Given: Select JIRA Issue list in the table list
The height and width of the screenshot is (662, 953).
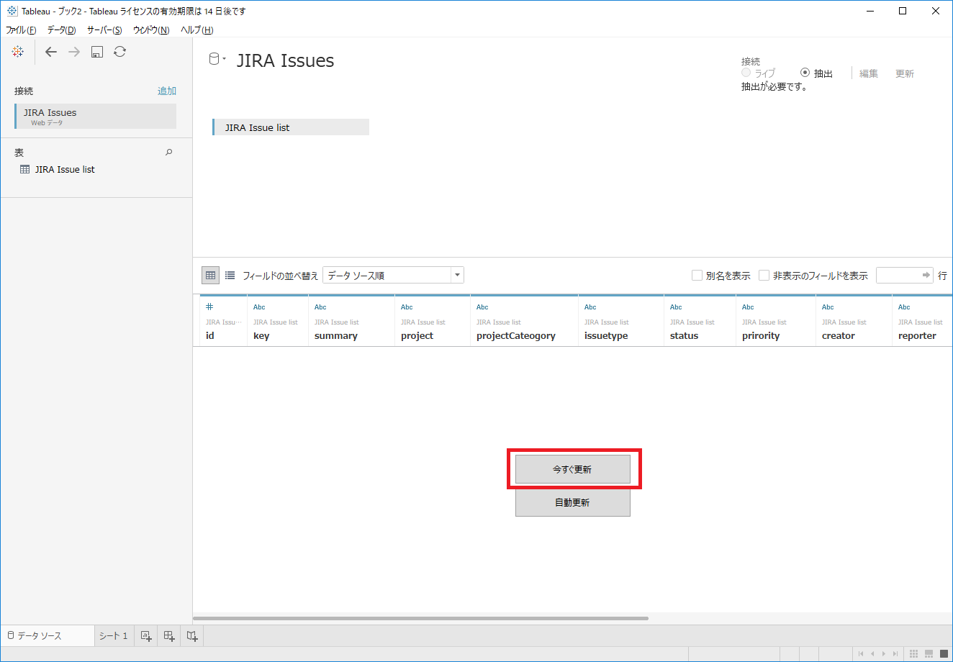Looking at the screenshot, I should pos(65,170).
